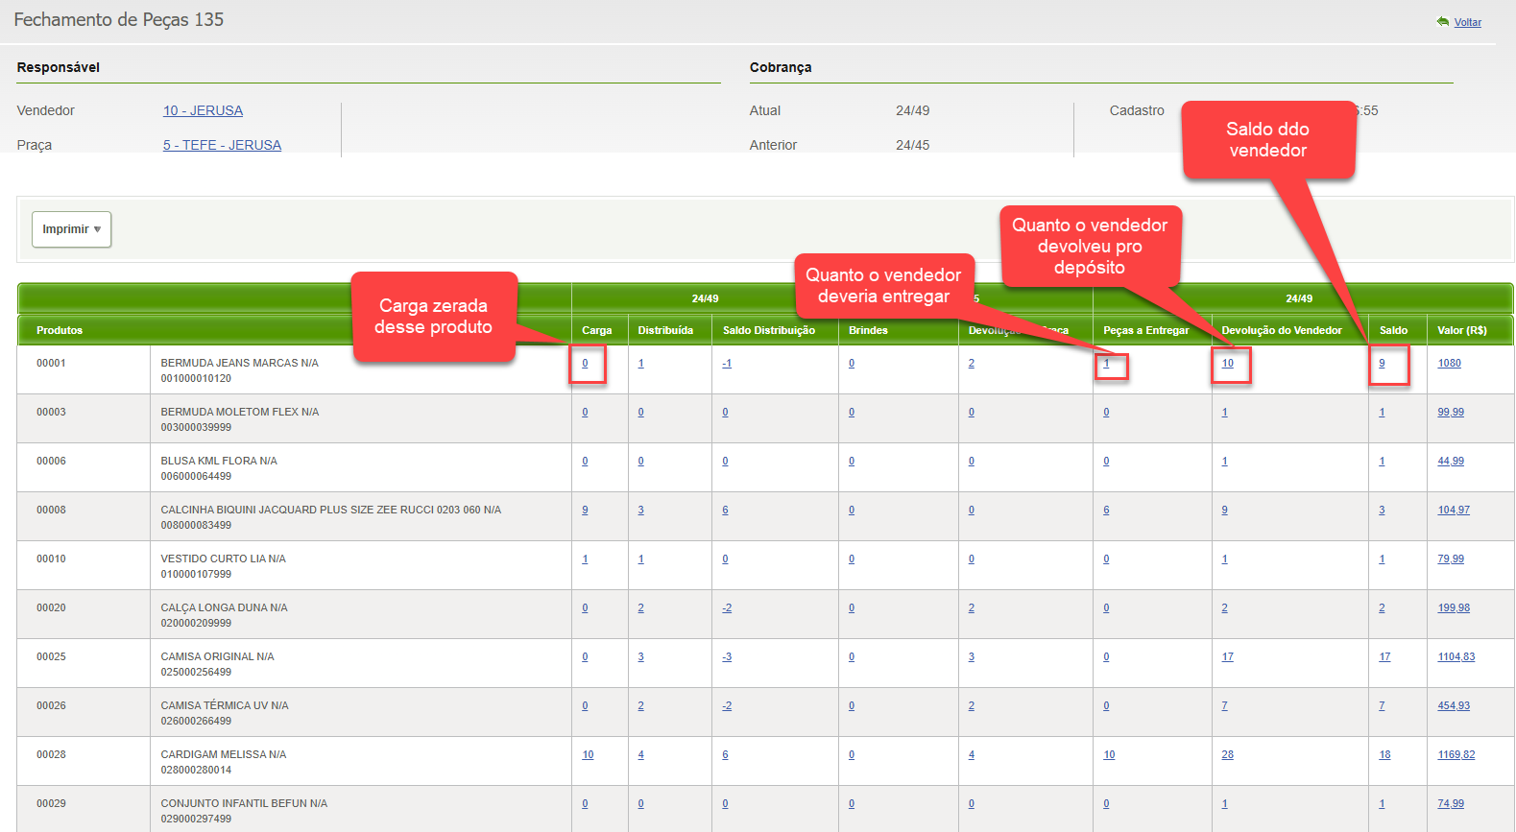
Task: Click Peças a Entregar 6 in Calcinha row
Action: pyautogui.click(x=1106, y=510)
